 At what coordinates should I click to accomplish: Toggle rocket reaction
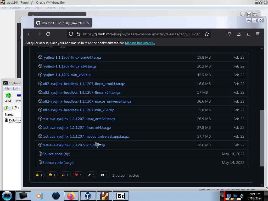pyautogui.click(x=91, y=175)
